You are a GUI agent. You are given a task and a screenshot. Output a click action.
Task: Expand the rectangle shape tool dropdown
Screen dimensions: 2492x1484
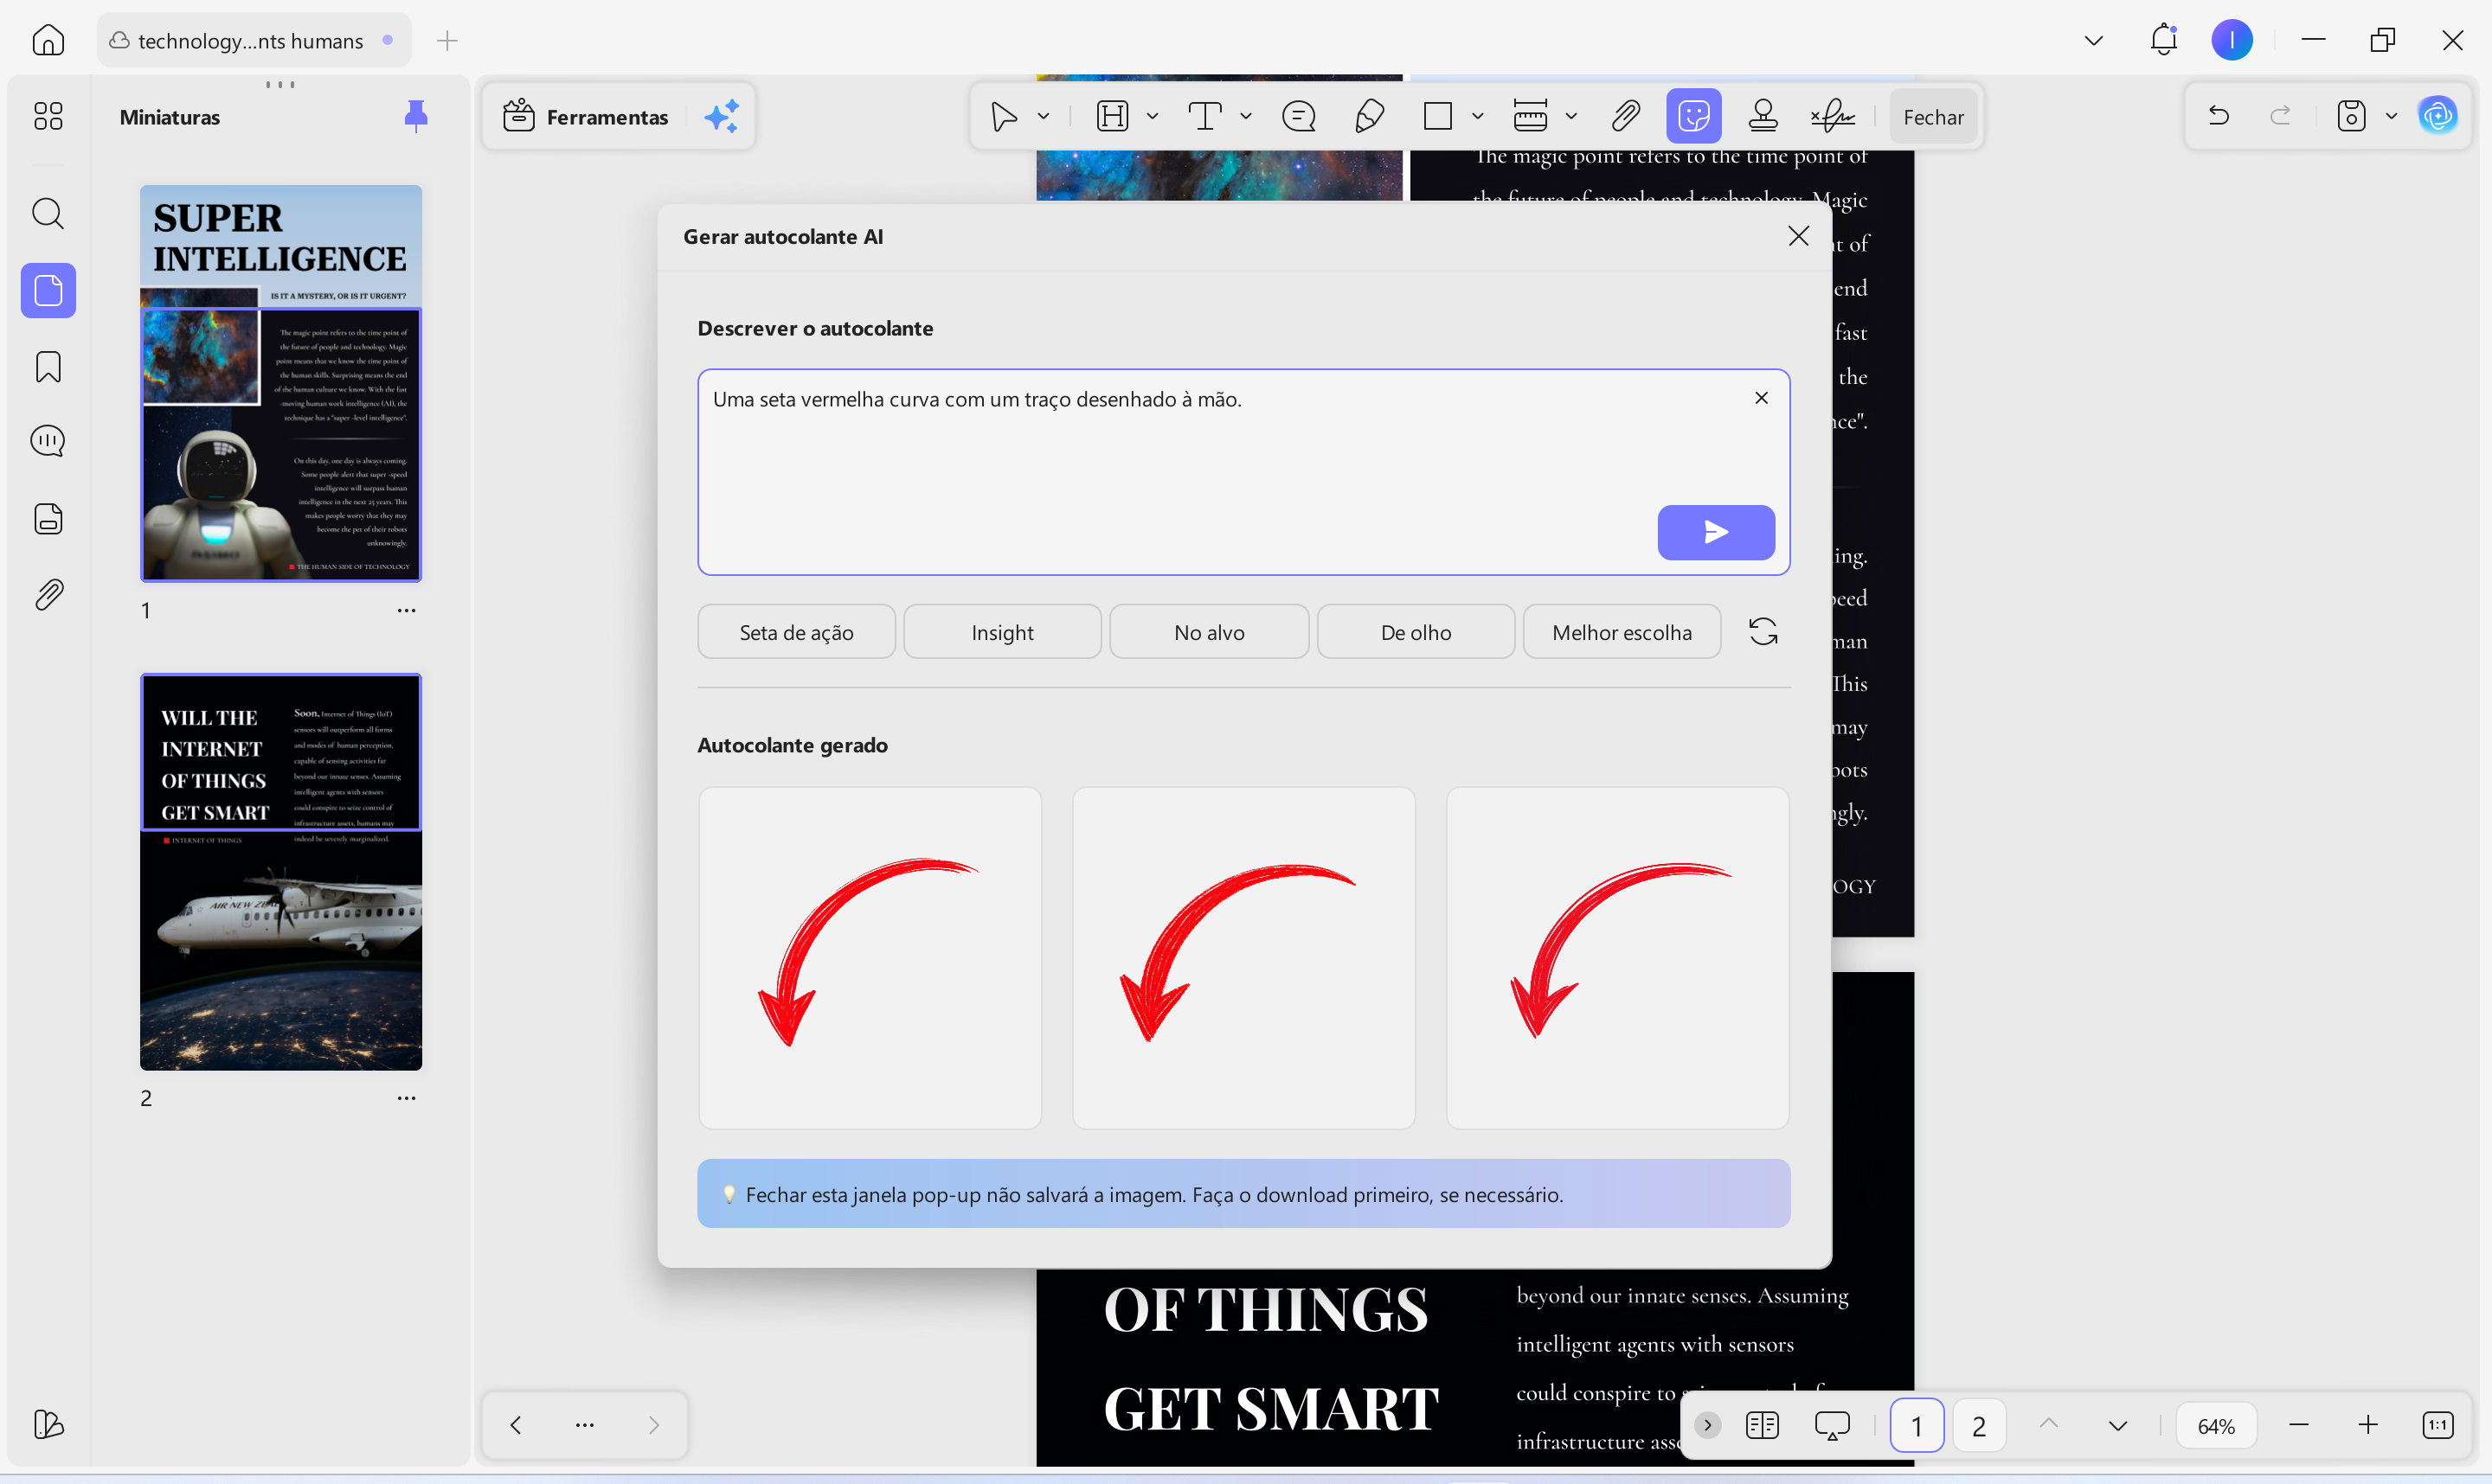1476,116
